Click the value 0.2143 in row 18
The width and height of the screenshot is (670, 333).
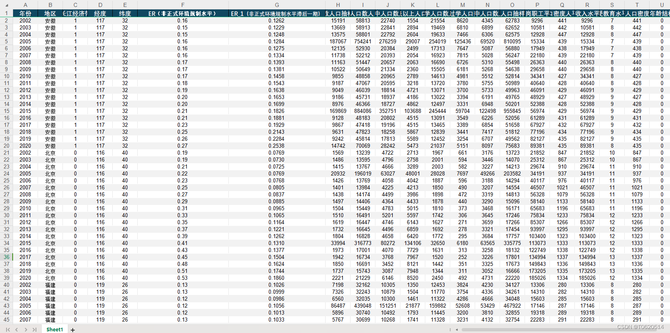coord(277,132)
